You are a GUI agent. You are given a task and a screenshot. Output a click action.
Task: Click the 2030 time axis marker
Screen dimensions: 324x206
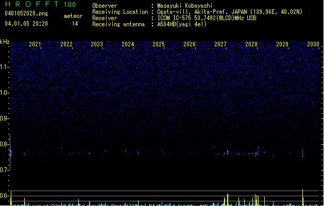click(313, 44)
